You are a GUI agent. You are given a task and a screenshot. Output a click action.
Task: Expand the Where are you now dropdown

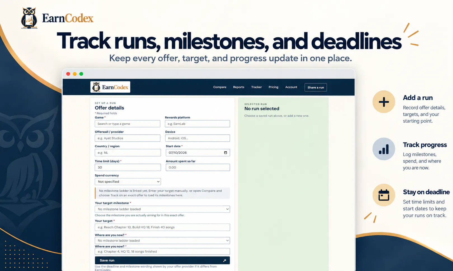tap(162, 241)
